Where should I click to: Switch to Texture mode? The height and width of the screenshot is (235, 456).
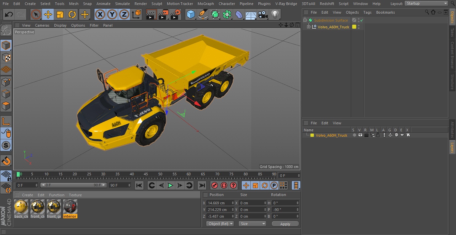pos(6,57)
